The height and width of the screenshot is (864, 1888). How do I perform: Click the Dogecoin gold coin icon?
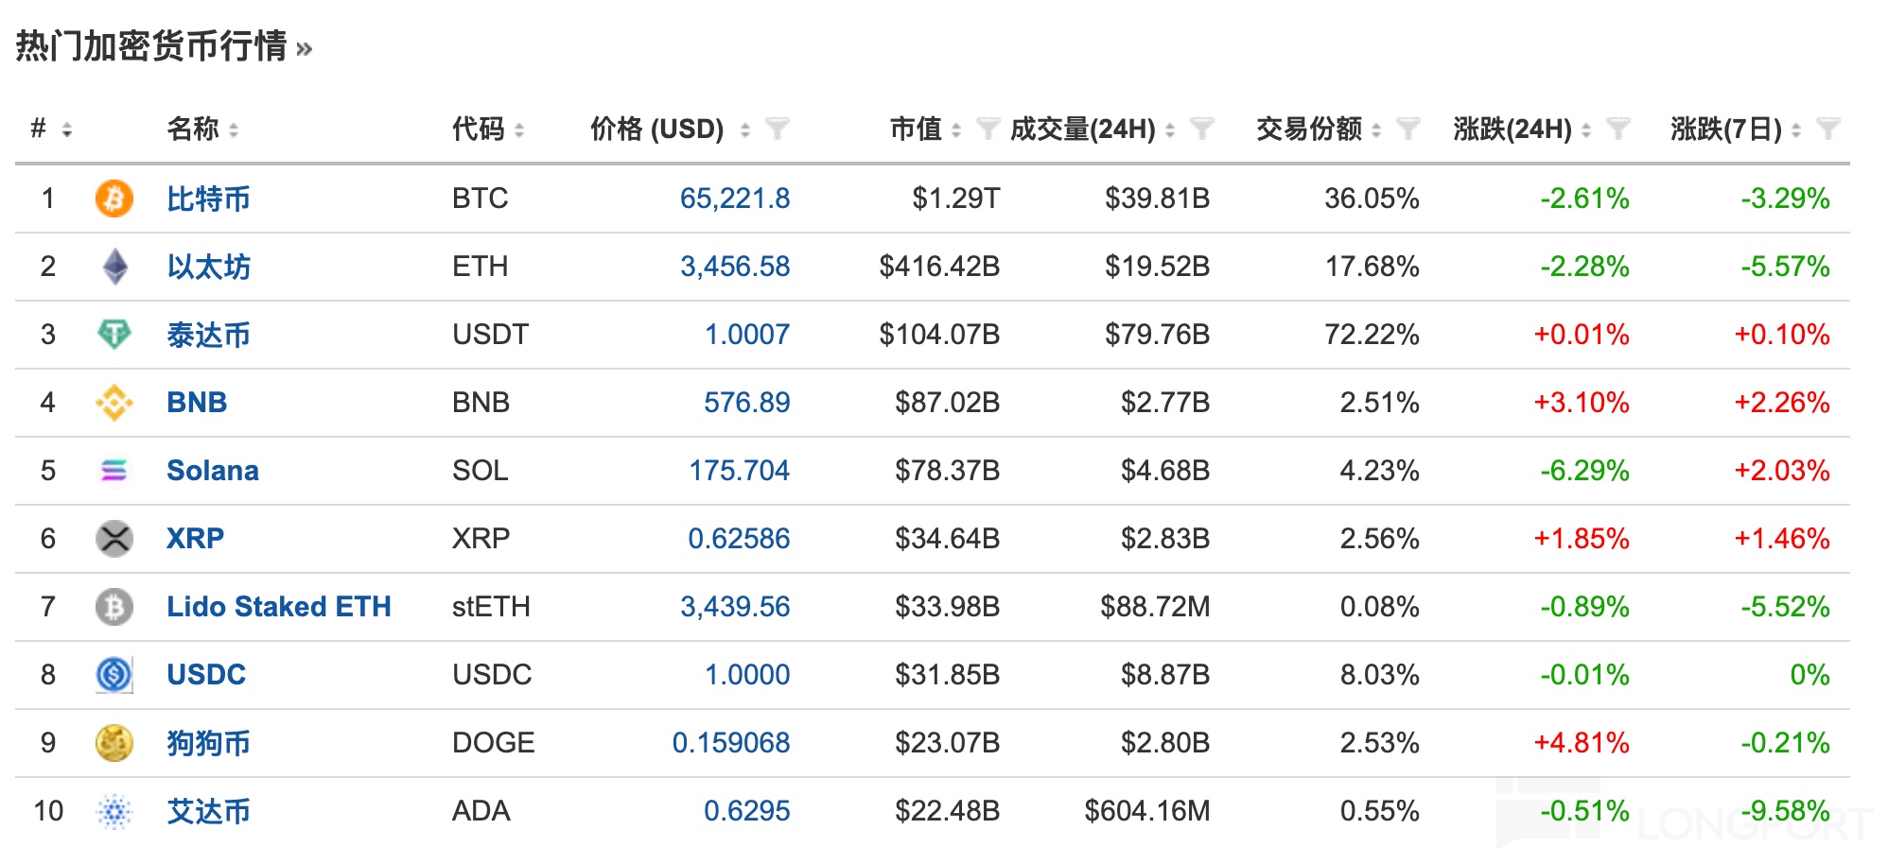pos(114,743)
